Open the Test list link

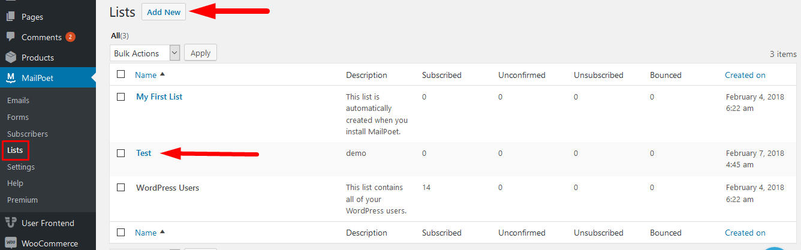tap(144, 153)
